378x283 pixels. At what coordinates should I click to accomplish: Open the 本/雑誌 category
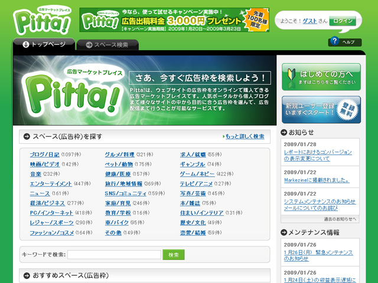(x=190, y=203)
